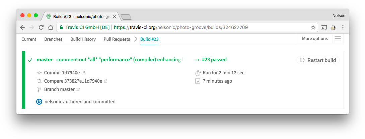Switch to the Current tab

pyautogui.click(x=29, y=39)
